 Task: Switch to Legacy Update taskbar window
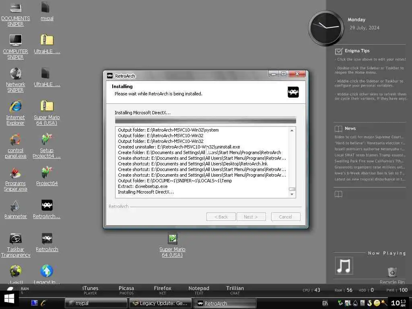point(161,303)
